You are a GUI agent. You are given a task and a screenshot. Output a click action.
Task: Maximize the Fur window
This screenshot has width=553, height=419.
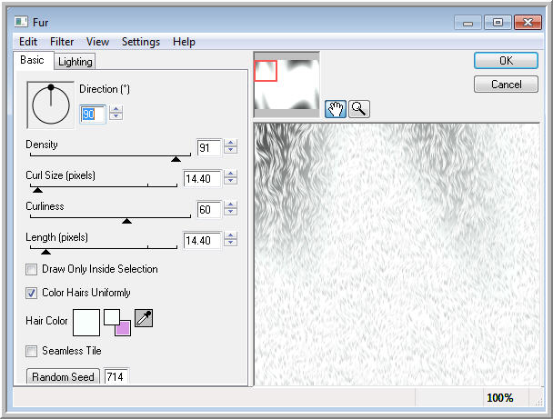coord(498,23)
